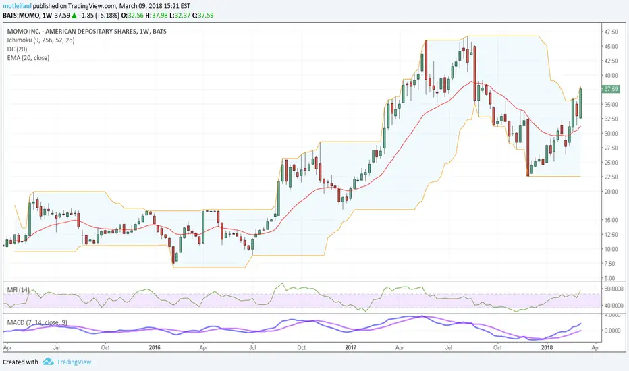Click the 10.00 price axis label
The height and width of the screenshot is (371, 629).
pyautogui.click(x=611, y=249)
